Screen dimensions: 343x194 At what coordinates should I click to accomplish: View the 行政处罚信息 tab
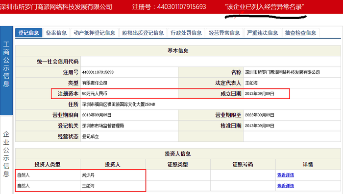coord(186,33)
